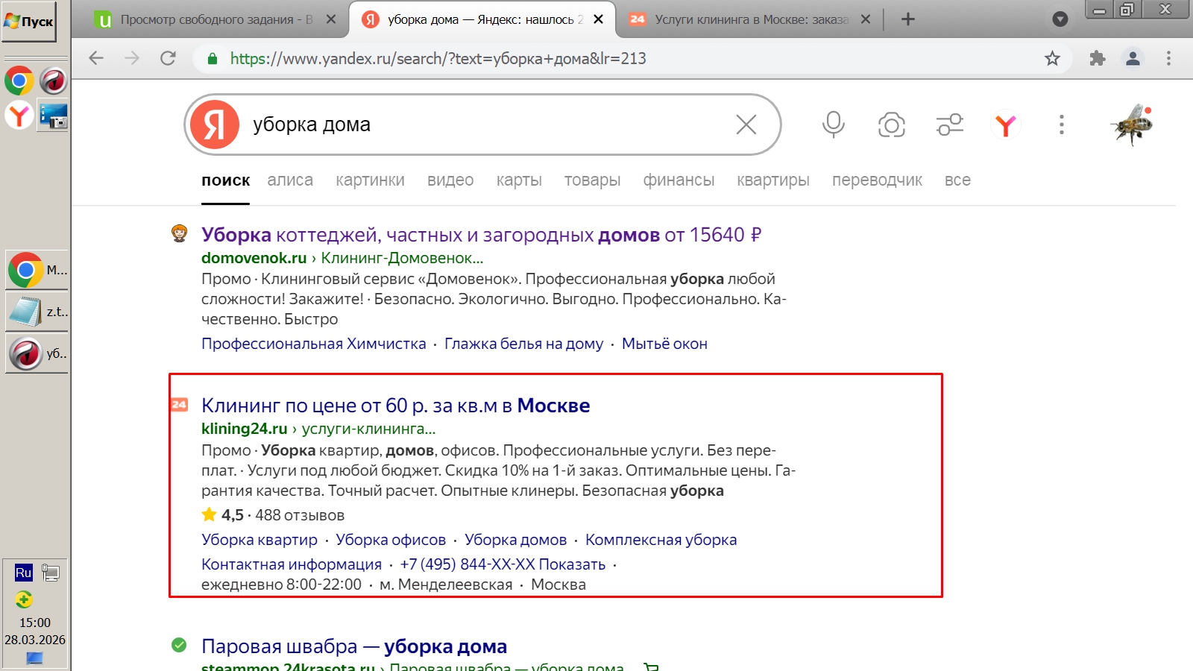Open 'Уборка коттеджей, частных и загородных домов' result

point(481,235)
